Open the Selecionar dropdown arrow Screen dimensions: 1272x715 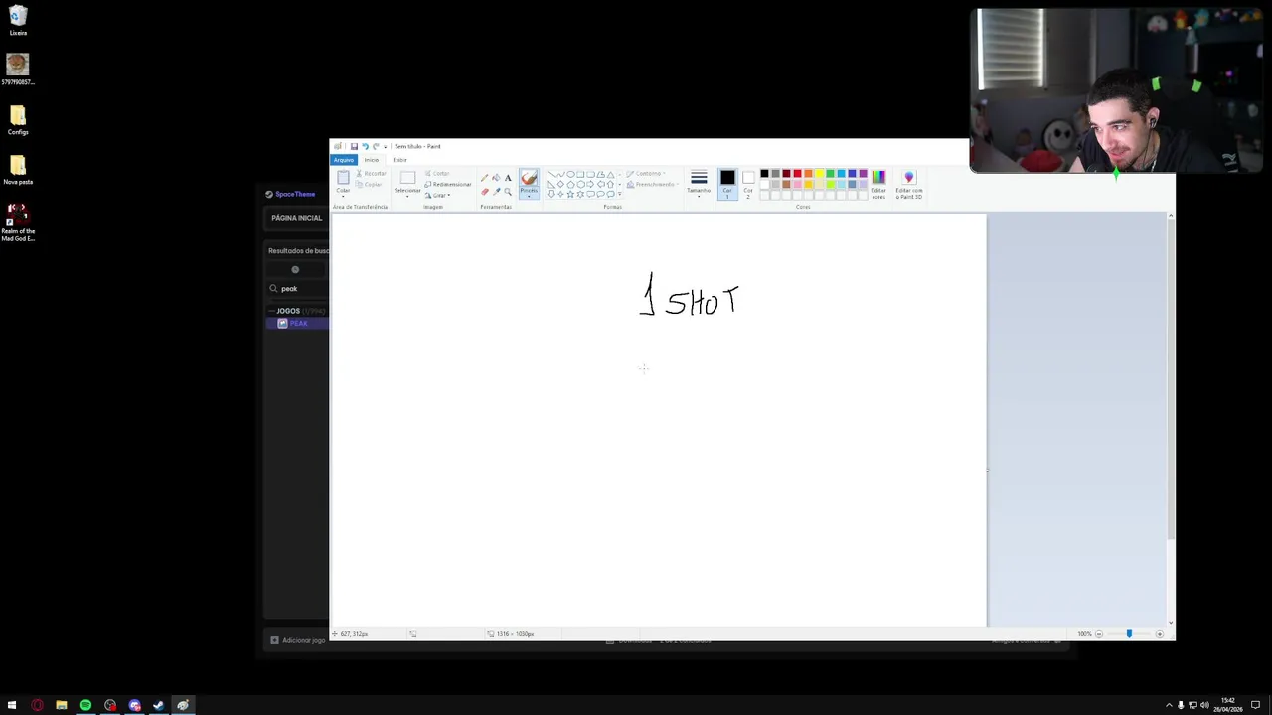click(407, 196)
